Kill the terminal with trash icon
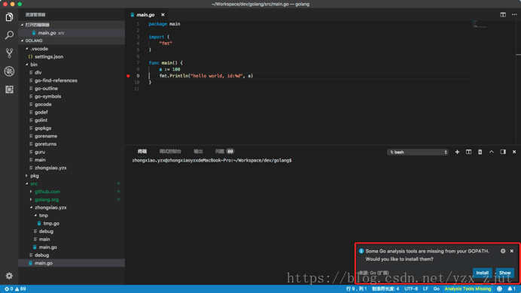Viewport: 521px width, 293px height. coord(480,152)
